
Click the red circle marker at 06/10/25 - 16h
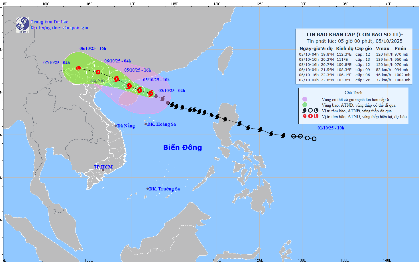pyautogui.click(x=98, y=72)
